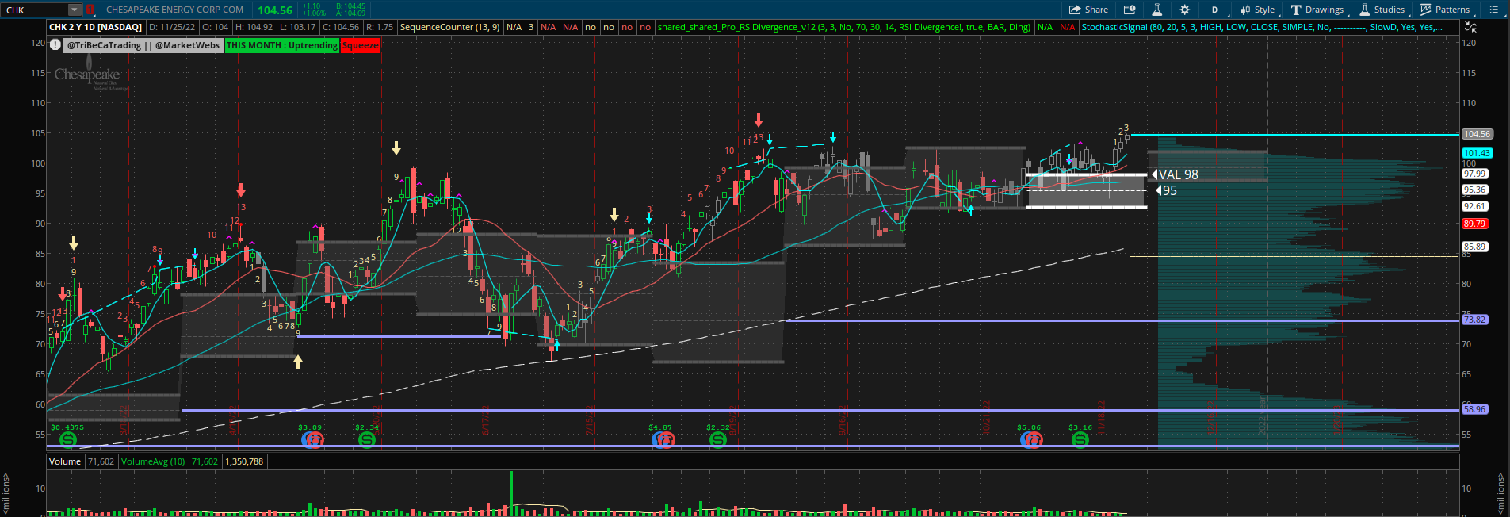1510x517 pixels.
Task: Click the 95.36 price axis bubble
Action: [1475, 190]
